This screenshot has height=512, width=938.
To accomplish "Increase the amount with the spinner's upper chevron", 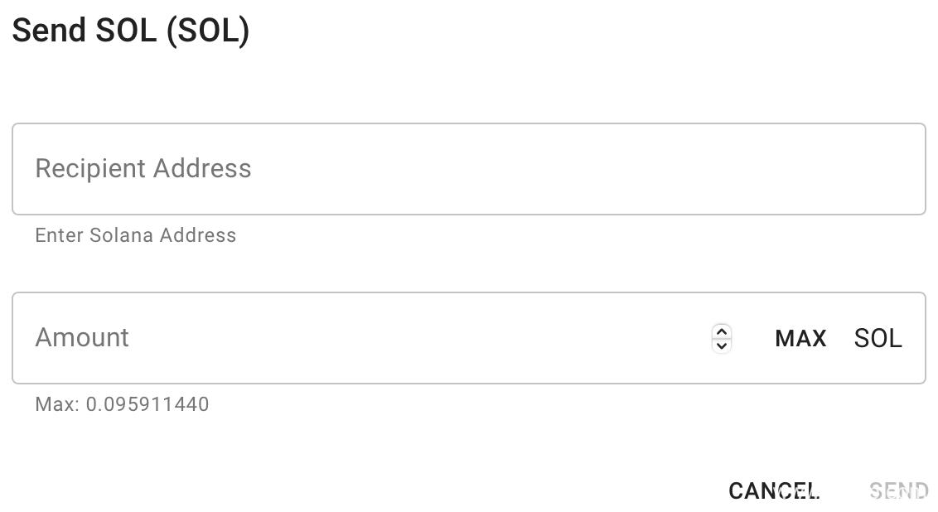I will 722,331.
